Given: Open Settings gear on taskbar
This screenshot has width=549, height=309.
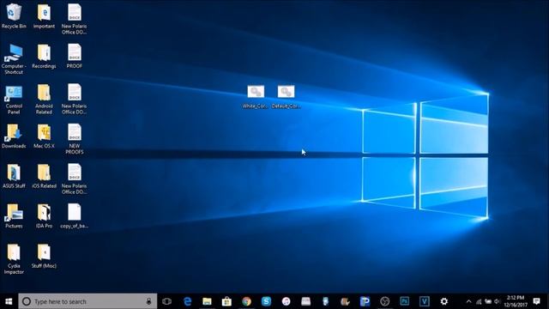Looking at the screenshot, I should click(x=444, y=301).
